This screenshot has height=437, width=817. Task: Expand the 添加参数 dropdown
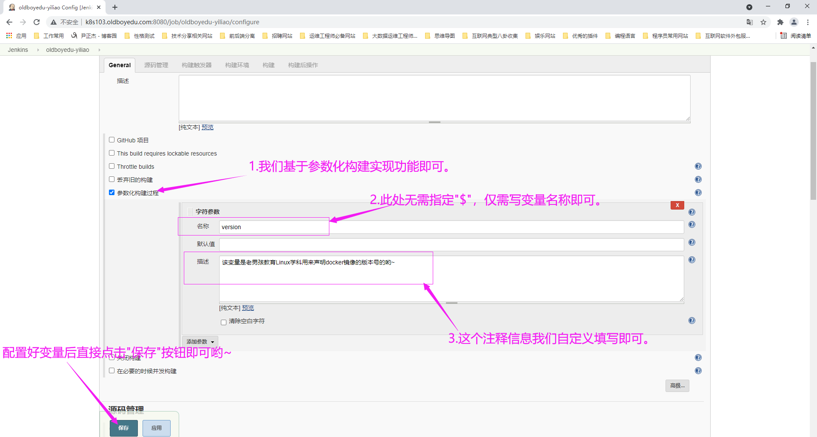point(200,342)
